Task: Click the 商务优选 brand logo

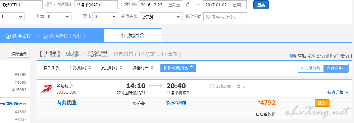Action: [x=66, y=103]
